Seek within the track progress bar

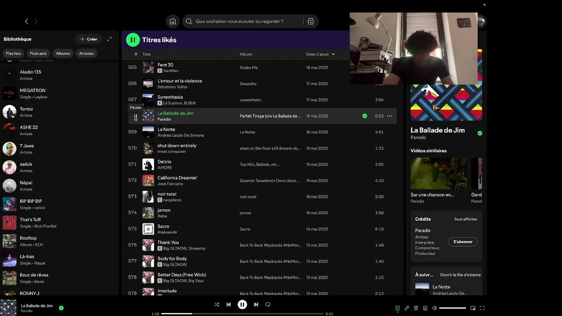(242, 314)
